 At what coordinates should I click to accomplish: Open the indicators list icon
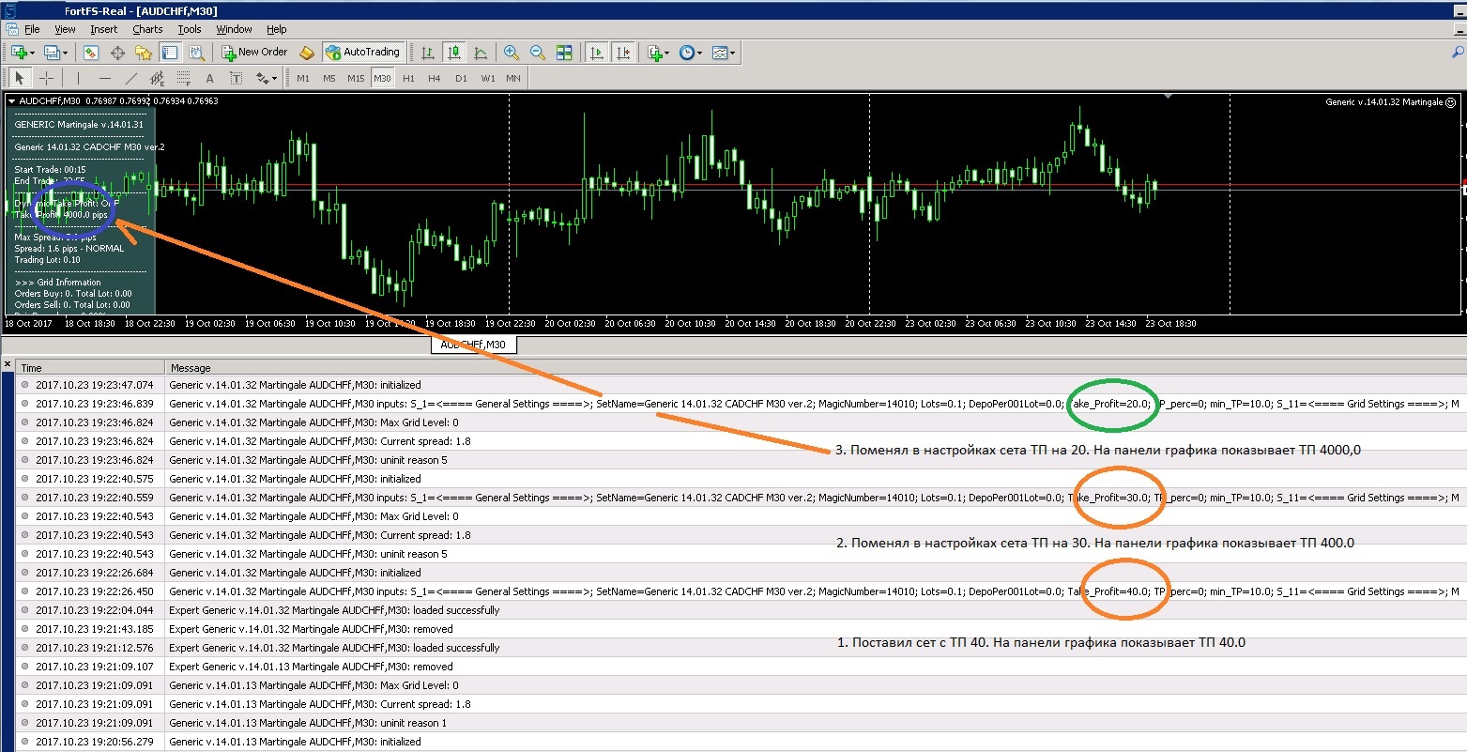[x=654, y=53]
